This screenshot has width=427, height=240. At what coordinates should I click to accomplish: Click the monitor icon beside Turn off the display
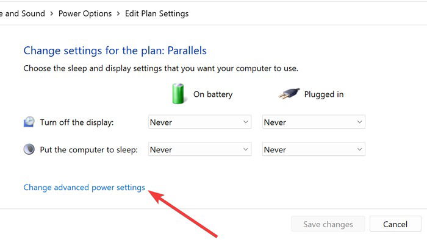point(29,122)
